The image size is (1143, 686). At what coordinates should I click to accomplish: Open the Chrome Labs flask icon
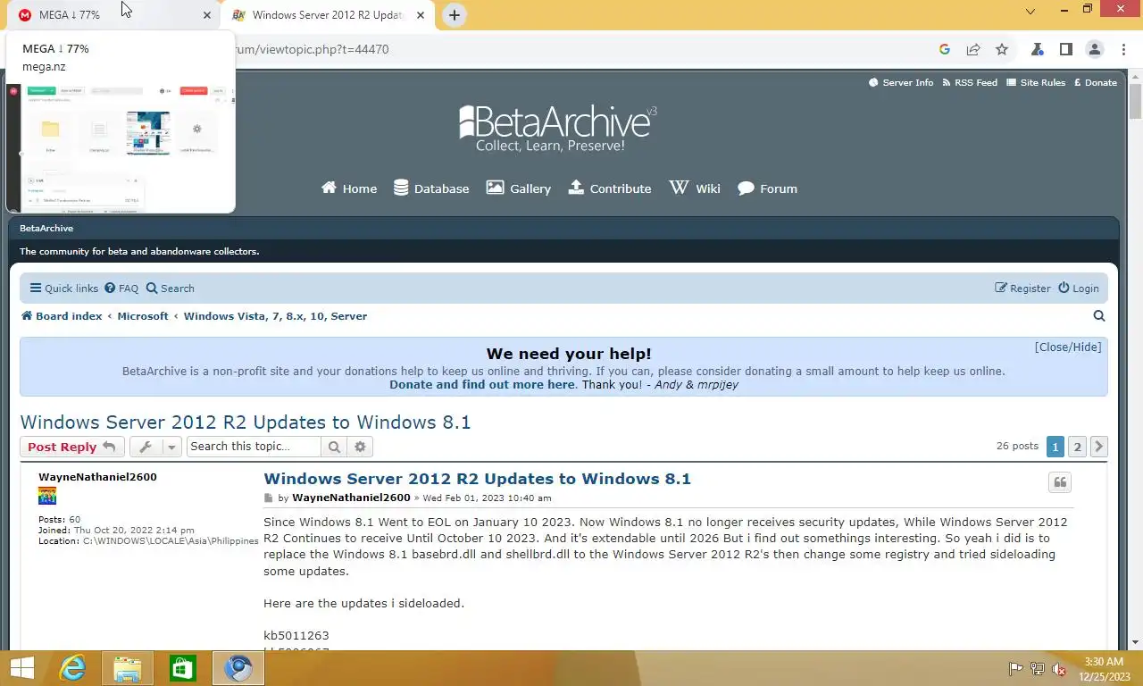click(x=1038, y=49)
